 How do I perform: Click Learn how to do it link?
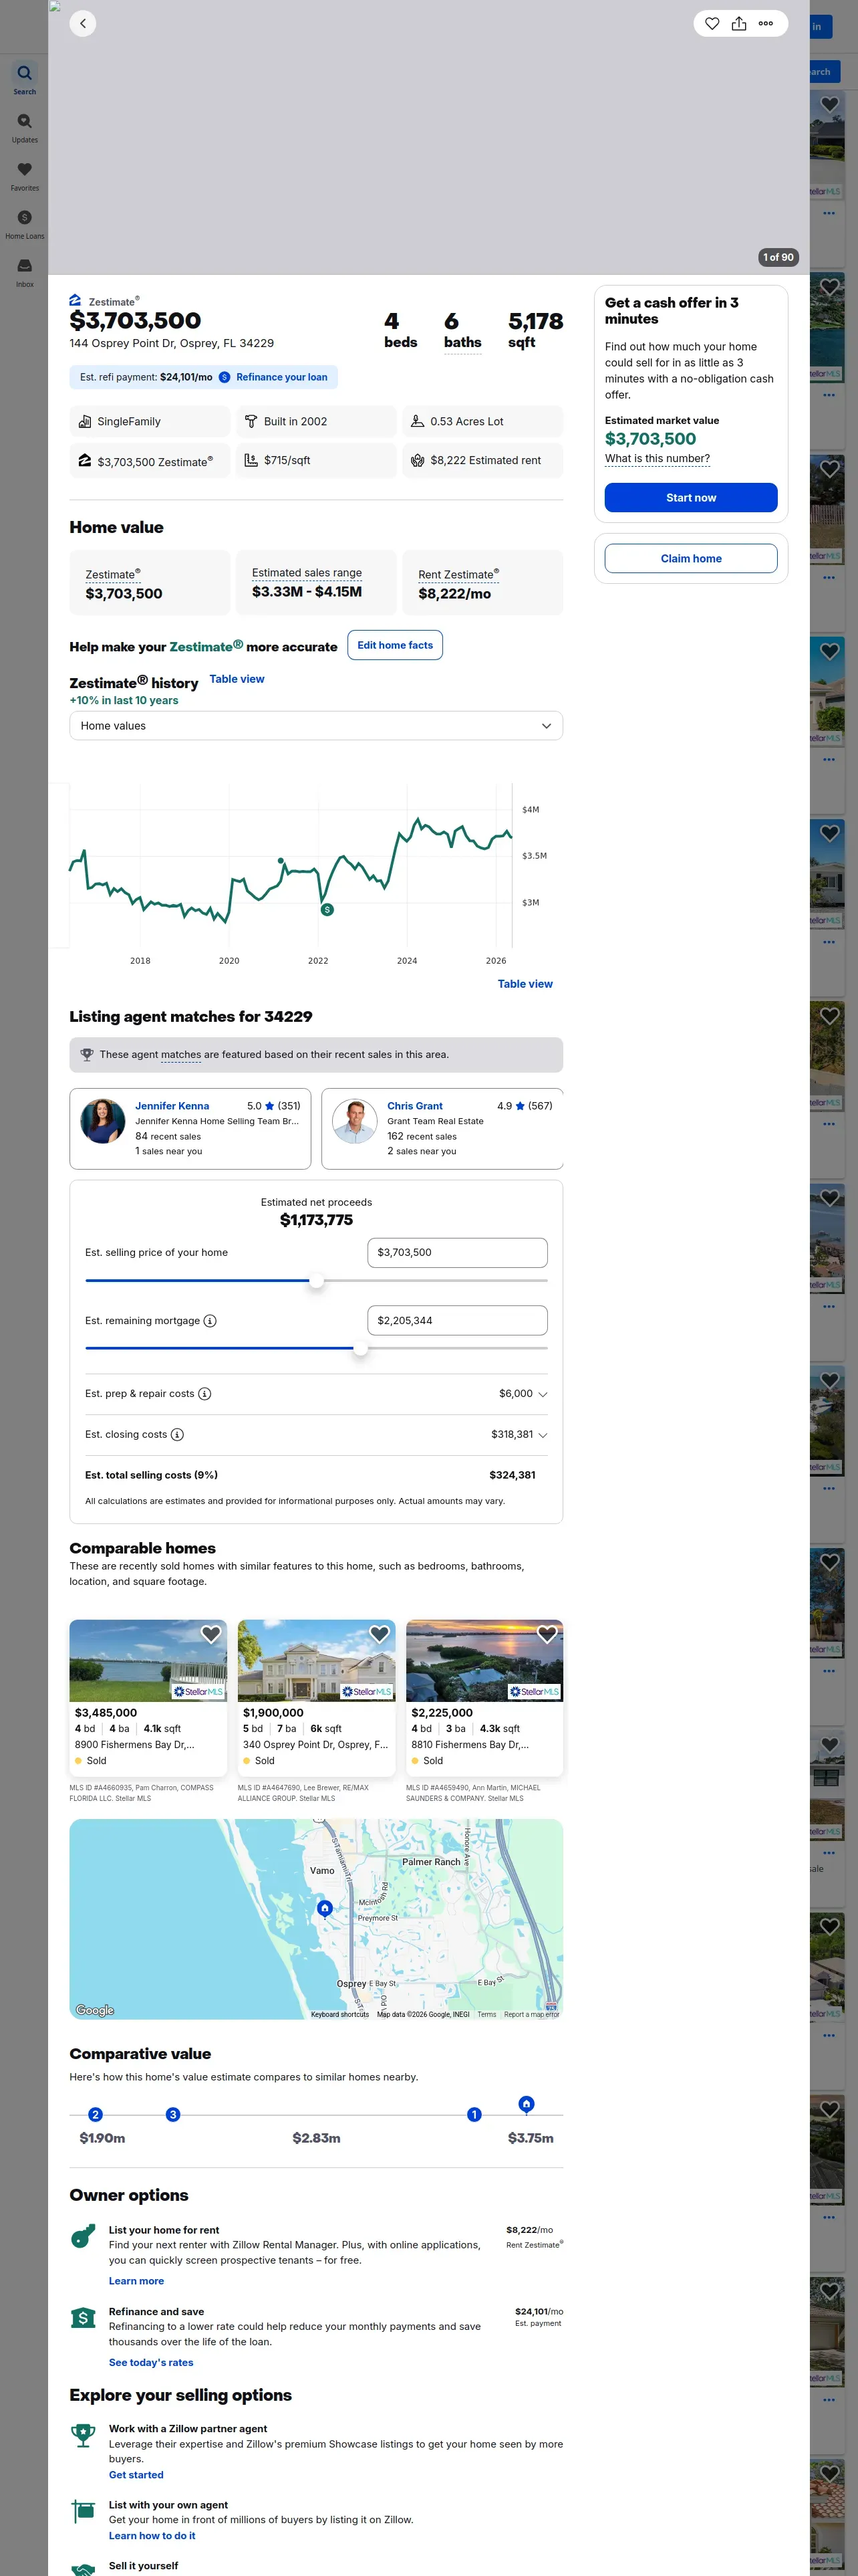pyautogui.click(x=152, y=2536)
